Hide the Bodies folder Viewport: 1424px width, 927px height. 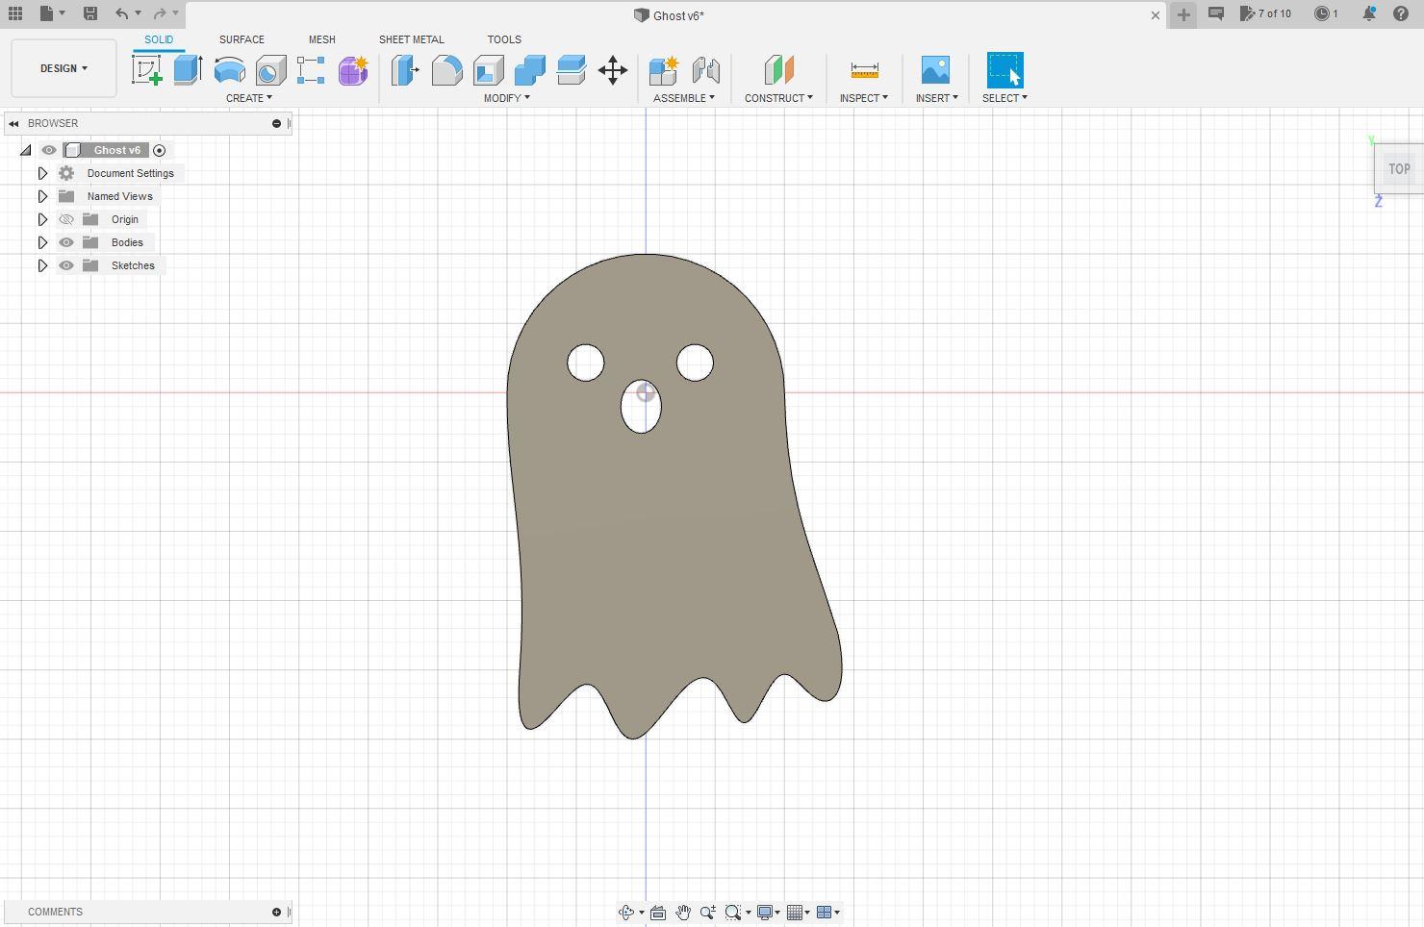tap(65, 242)
